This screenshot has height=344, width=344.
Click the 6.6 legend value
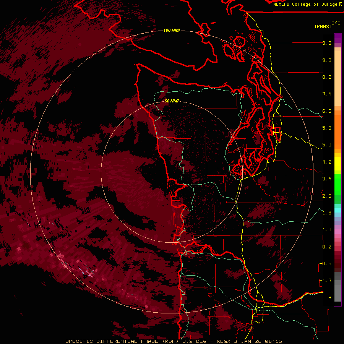pyautogui.click(x=327, y=111)
